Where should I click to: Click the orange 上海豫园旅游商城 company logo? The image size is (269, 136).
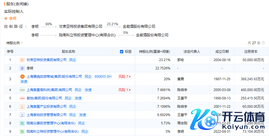pos(22,77)
